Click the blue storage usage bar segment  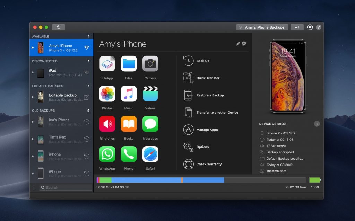click(x=146, y=180)
